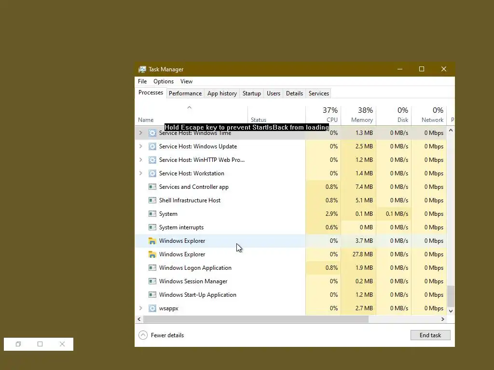Click the folder icon of the 27.8 MB Windows Explorer

pyautogui.click(x=152, y=254)
